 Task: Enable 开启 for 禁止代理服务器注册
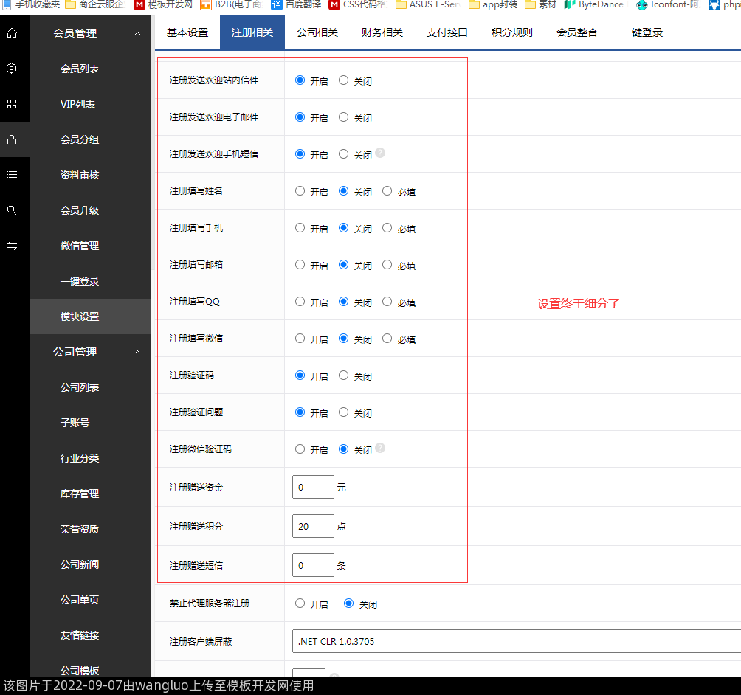point(300,604)
